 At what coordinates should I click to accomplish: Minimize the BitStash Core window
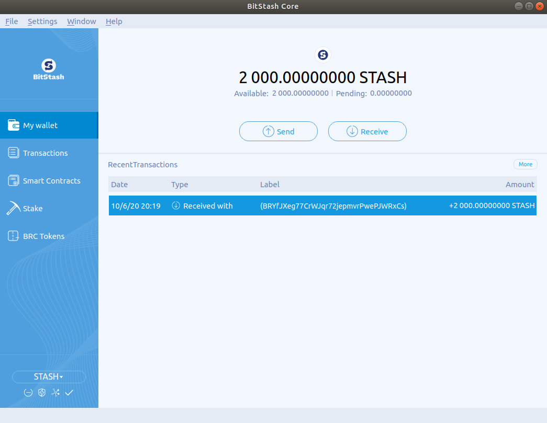519,6
